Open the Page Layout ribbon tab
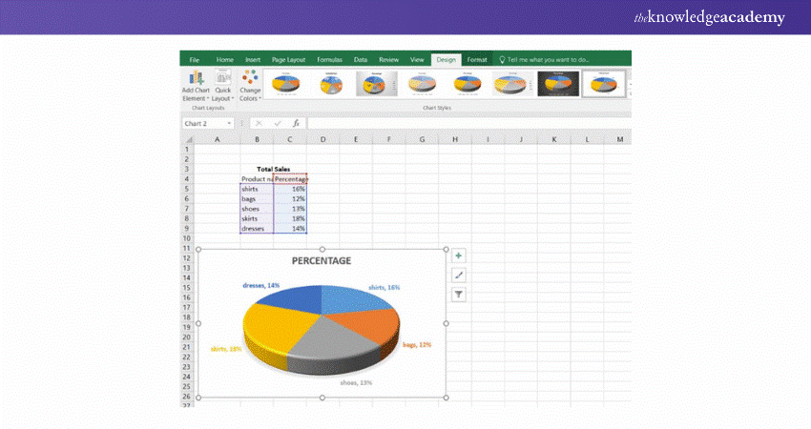811x429 pixels. (289, 59)
